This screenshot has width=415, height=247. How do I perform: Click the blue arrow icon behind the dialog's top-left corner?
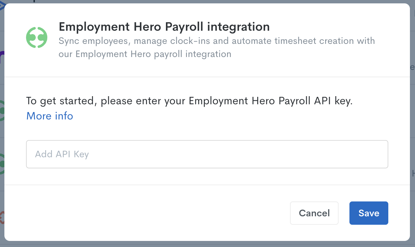[2, 6]
